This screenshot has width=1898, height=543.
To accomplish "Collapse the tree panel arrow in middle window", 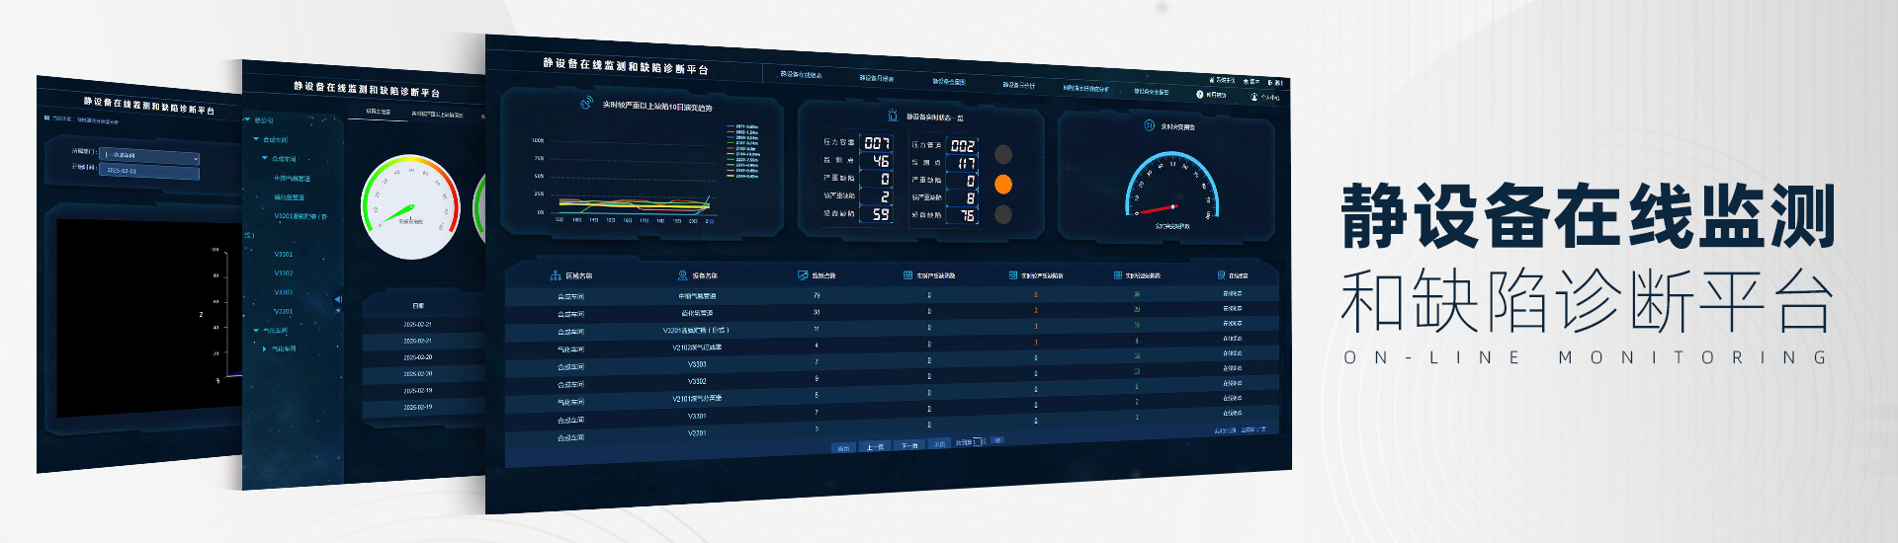I will (x=338, y=298).
